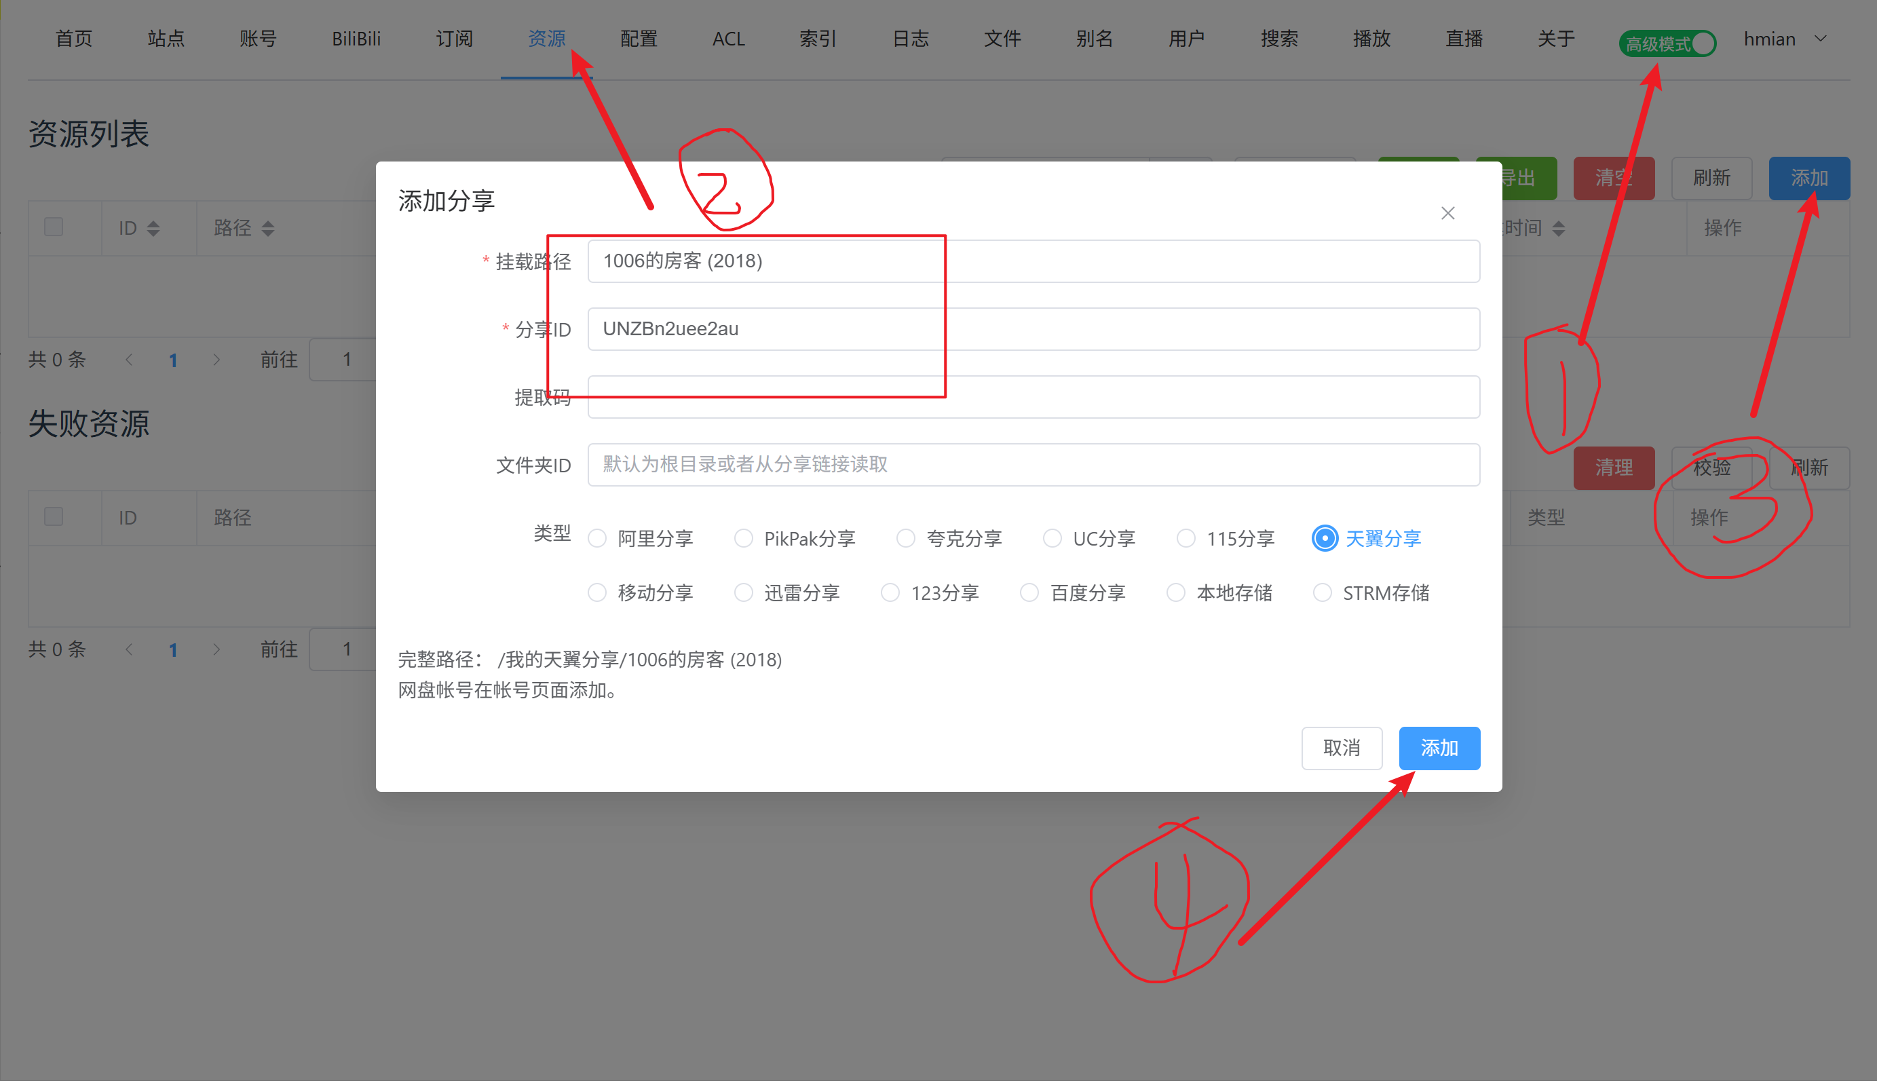The width and height of the screenshot is (1877, 1081).
Task: Select the 夸克分享 radio option
Action: coord(905,538)
